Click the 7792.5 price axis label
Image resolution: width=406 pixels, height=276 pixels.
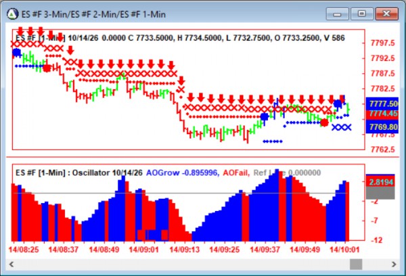pos(383,58)
